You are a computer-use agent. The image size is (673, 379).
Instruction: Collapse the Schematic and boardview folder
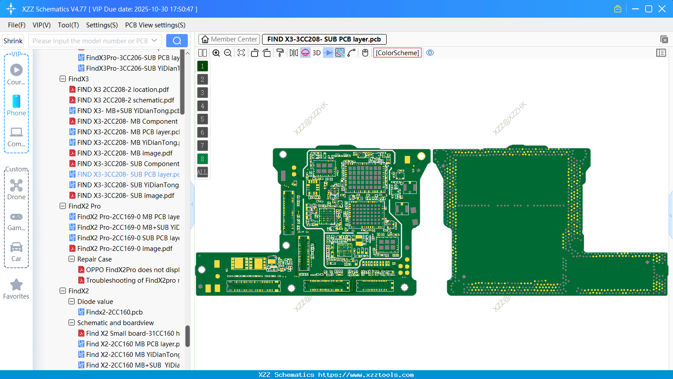[72, 323]
